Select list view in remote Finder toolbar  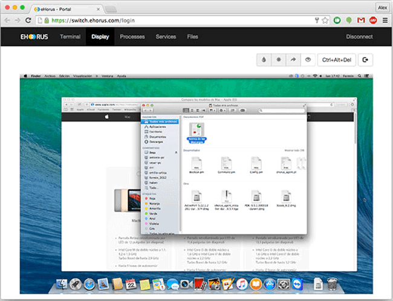(x=192, y=110)
